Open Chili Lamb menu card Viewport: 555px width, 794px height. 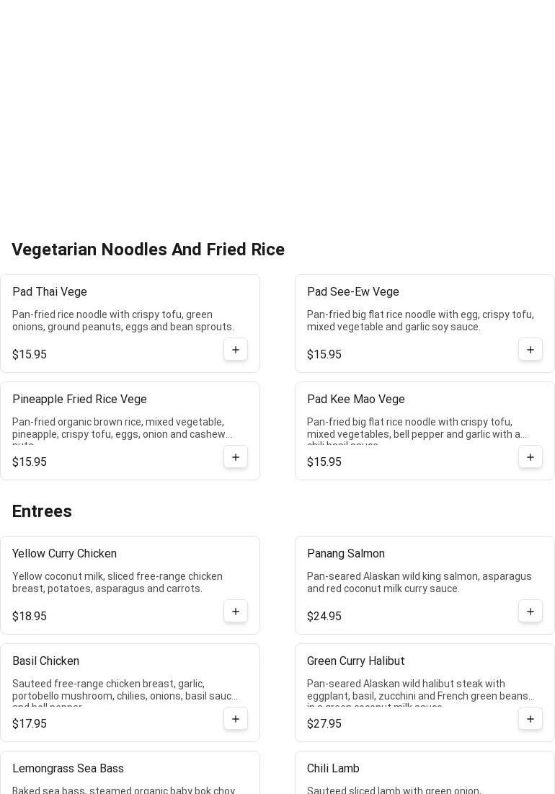pos(333,769)
